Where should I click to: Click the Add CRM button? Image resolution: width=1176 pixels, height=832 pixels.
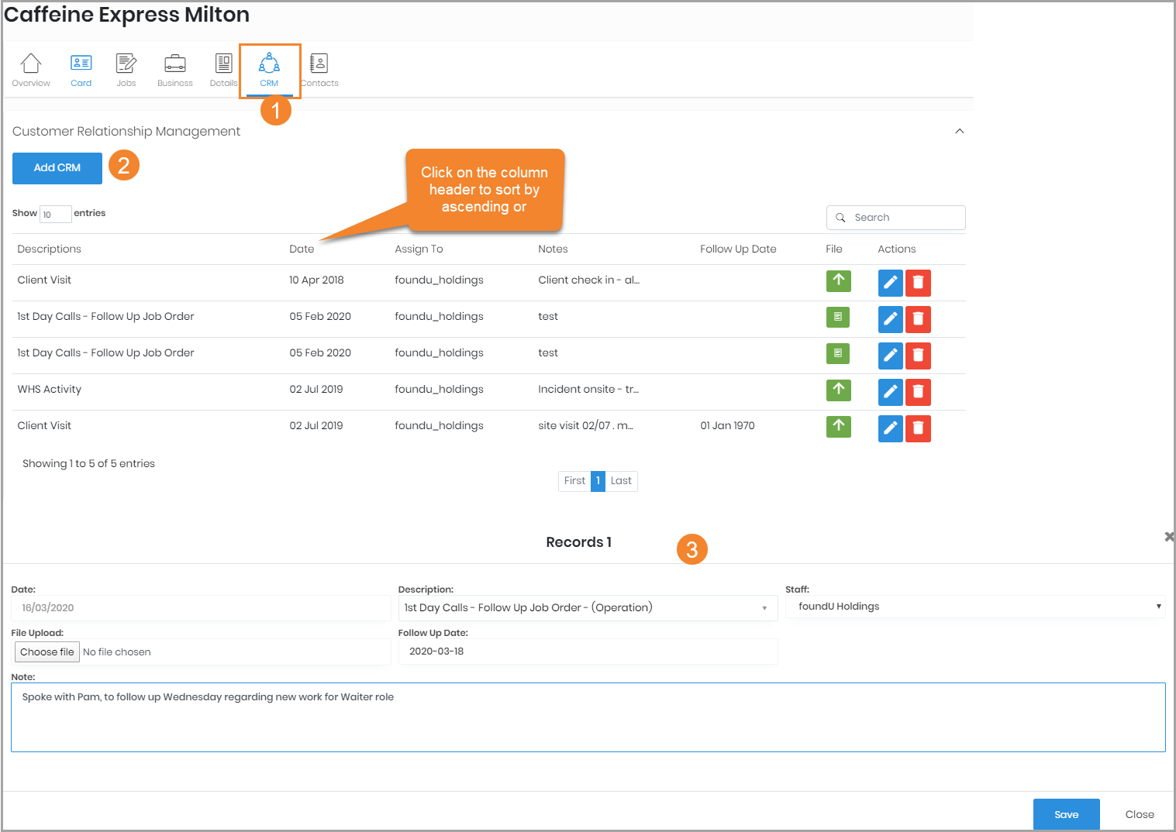tap(57, 168)
